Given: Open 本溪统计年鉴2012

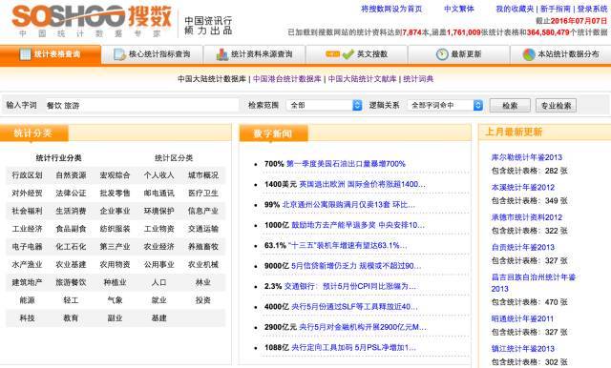Looking at the screenshot, I should [523, 188].
